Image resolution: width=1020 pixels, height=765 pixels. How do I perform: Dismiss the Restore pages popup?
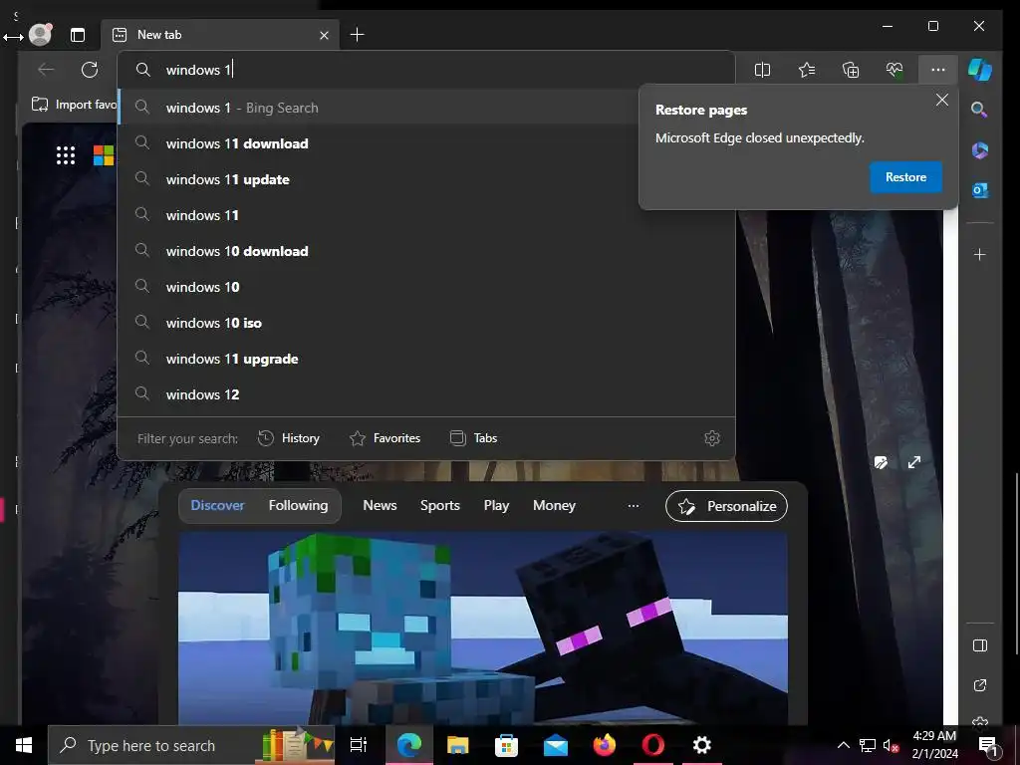942,101
